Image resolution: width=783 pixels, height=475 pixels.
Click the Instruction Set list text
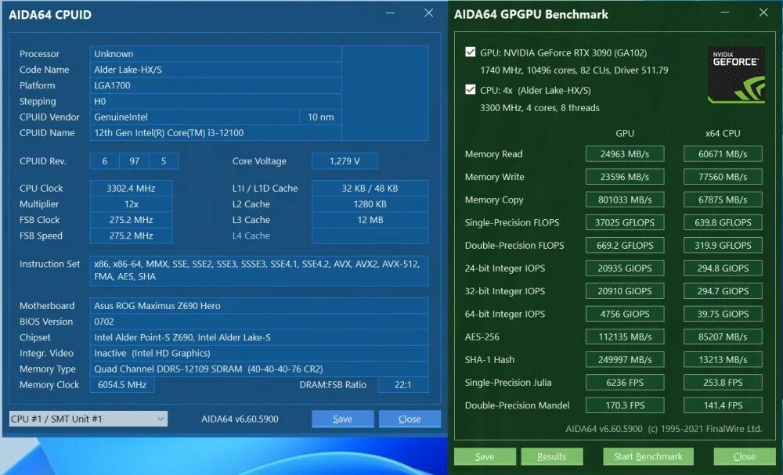coord(258,271)
